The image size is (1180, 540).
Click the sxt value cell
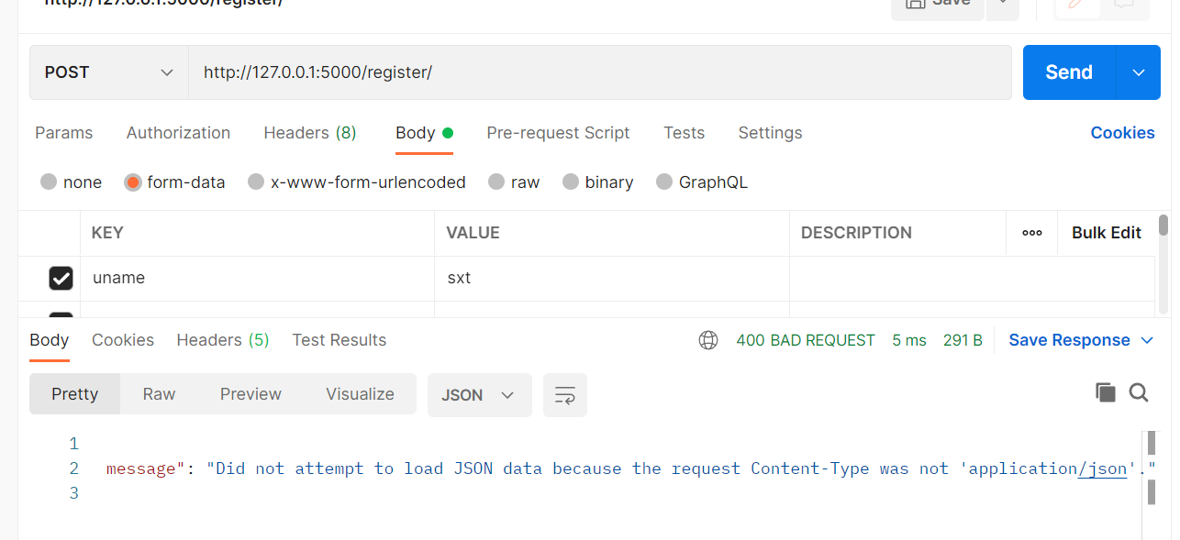(x=612, y=278)
